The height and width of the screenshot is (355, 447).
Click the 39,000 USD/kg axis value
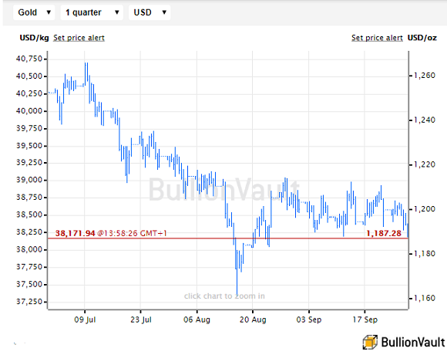[x=29, y=180]
